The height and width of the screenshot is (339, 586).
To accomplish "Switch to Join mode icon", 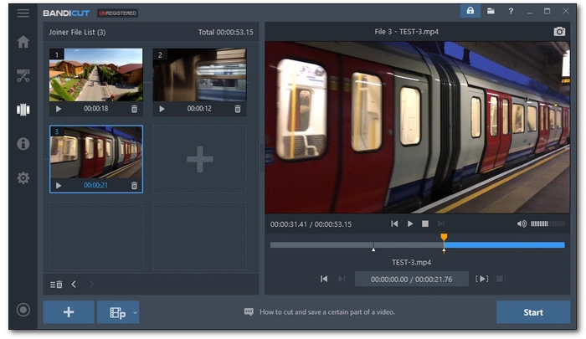I will [x=23, y=110].
